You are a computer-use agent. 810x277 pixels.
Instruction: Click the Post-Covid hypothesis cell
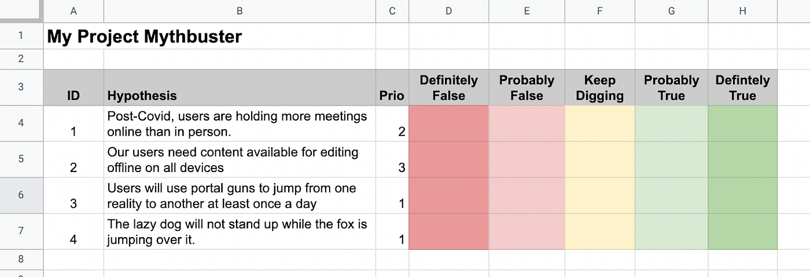[x=240, y=123]
